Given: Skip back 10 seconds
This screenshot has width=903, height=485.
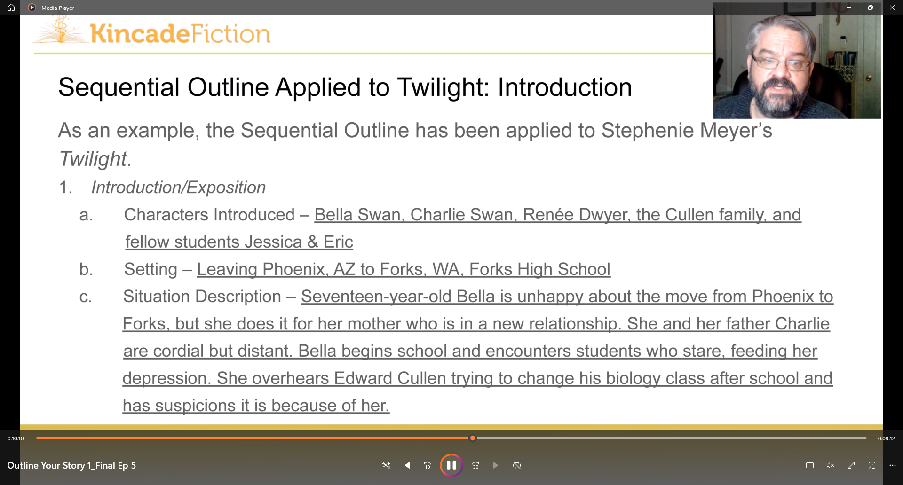Looking at the screenshot, I should tap(428, 465).
